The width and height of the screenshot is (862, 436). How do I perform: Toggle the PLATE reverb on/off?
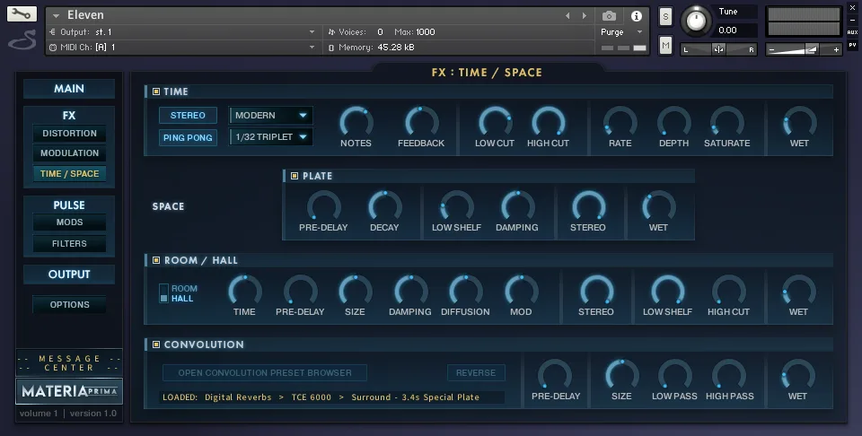click(295, 176)
